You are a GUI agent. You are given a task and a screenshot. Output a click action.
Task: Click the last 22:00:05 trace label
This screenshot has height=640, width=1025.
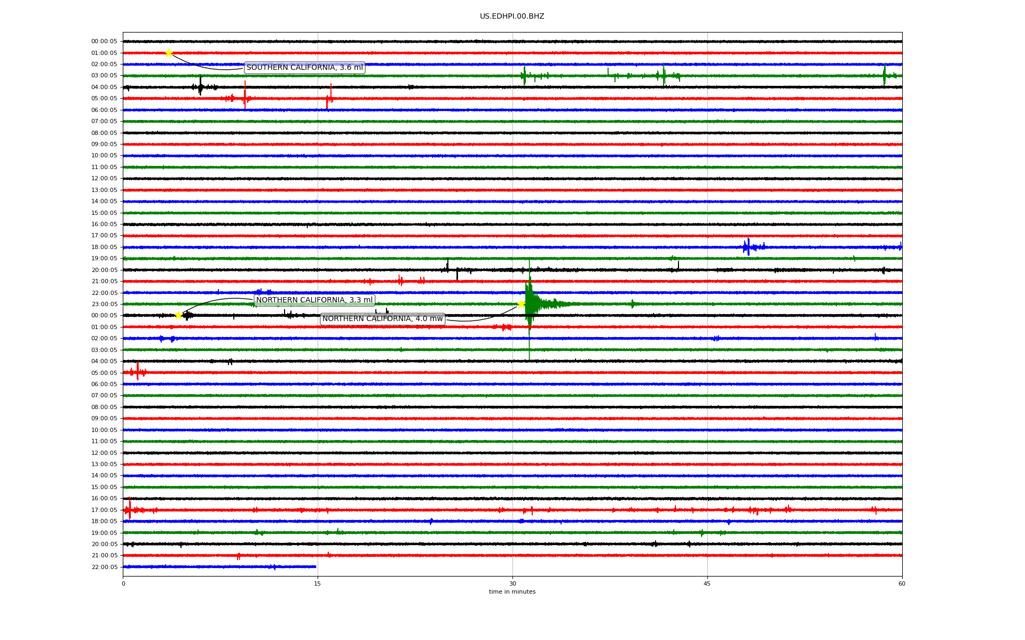(x=104, y=567)
